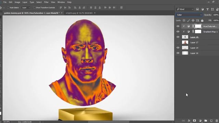
Task: Click new fill or adjustment layer icon
Action: tap(200, 121)
